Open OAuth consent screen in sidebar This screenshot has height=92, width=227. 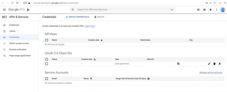pyautogui.click(x=19, y=43)
